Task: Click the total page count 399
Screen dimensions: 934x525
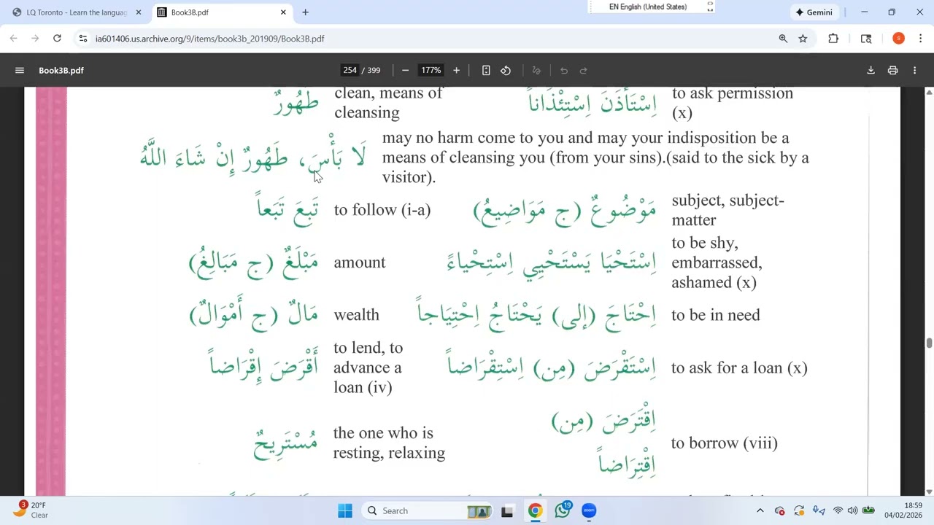Action: coord(374,70)
